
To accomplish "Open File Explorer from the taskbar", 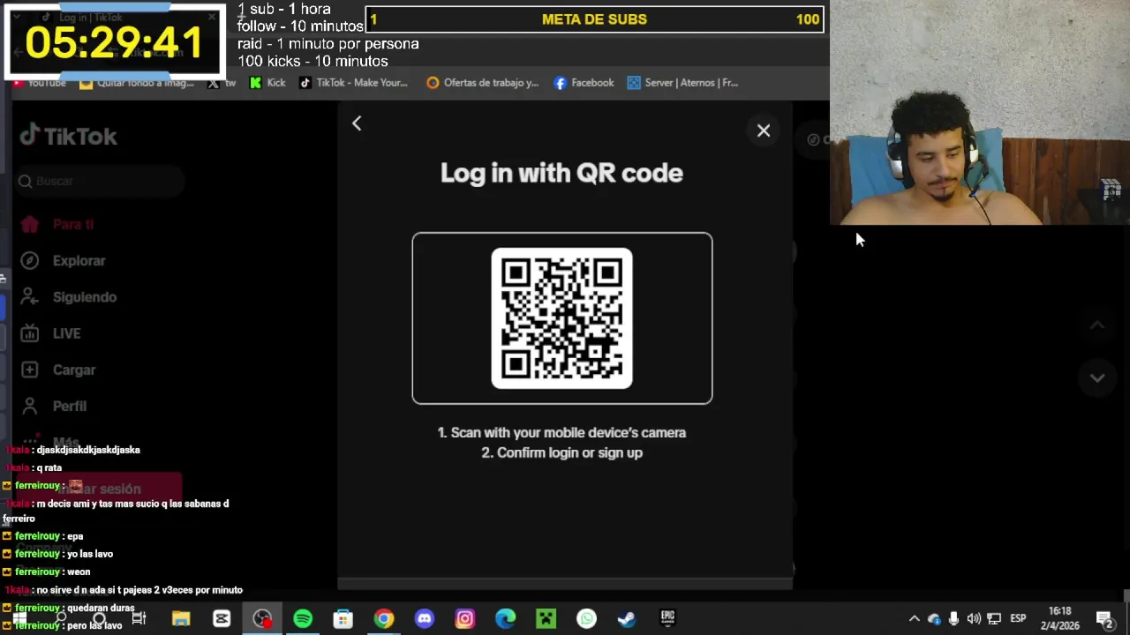I will [181, 619].
